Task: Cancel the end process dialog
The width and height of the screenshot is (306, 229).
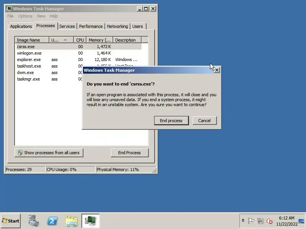Action: click(x=205, y=121)
